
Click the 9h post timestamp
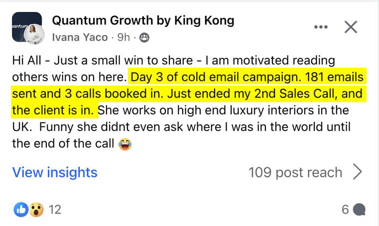123,37
